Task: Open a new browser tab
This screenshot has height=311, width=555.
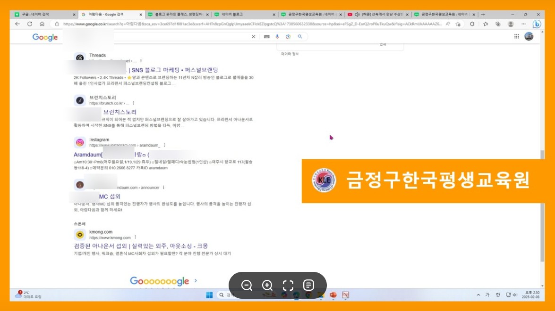Action: pos(483,15)
